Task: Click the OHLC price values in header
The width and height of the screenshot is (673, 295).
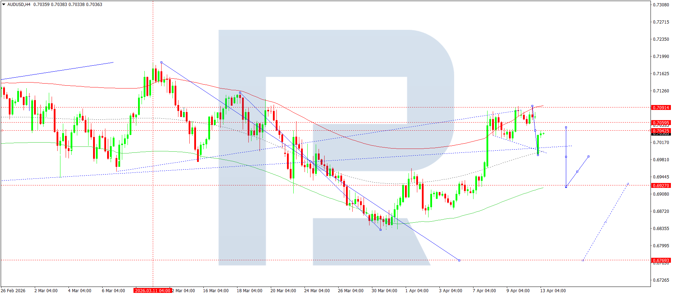Action: (x=68, y=5)
